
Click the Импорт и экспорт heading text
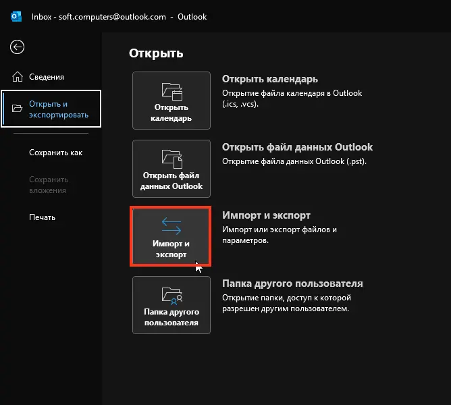click(266, 215)
